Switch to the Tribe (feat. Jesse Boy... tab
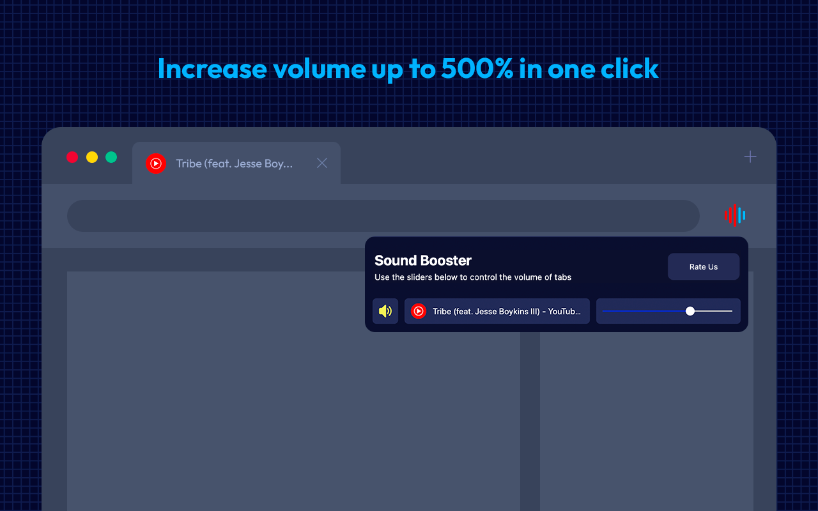The width and height of the screenshot is (818, 511). 236,163
